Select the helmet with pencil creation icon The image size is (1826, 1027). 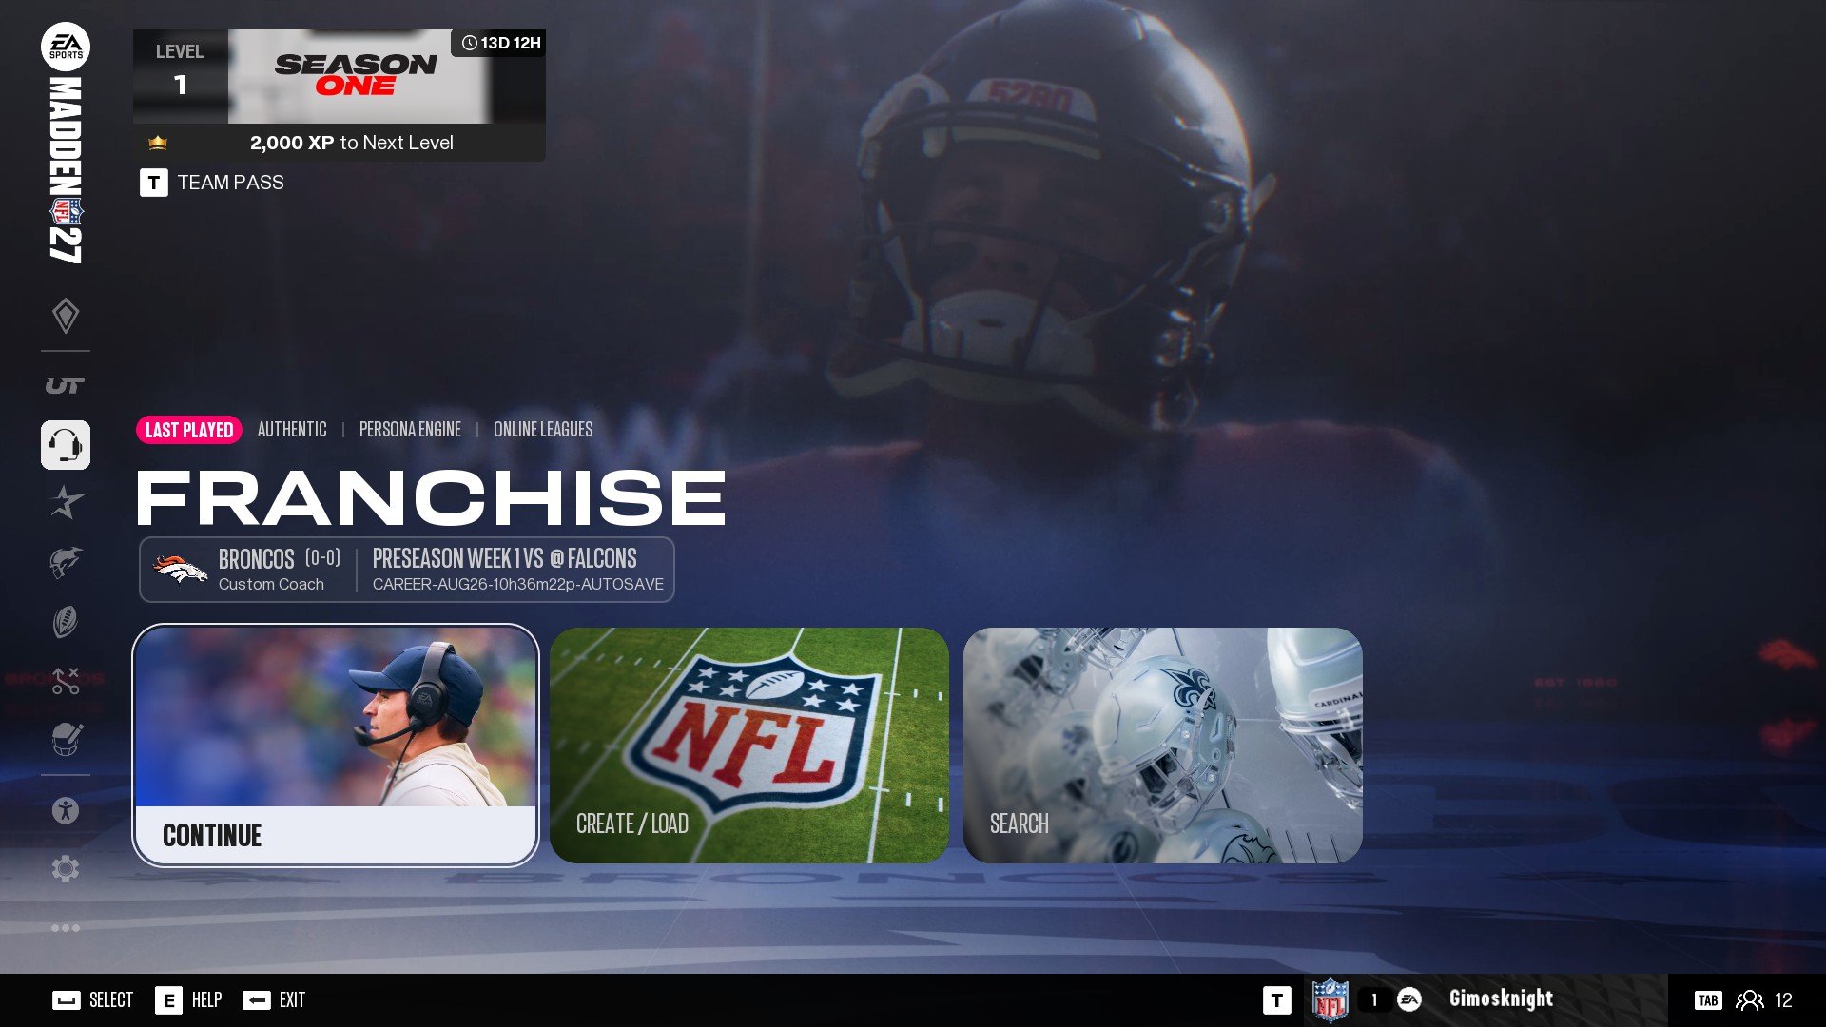(66, 739)
